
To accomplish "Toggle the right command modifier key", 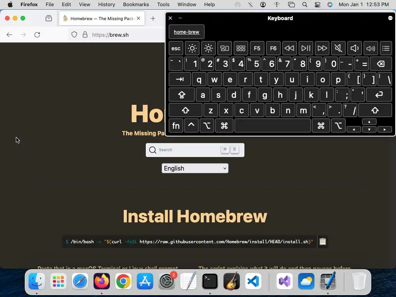I will coord(321,126).
